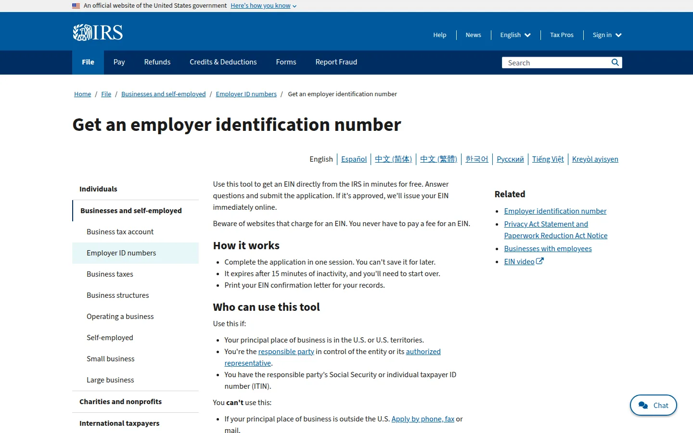This screenshot has height=433, width=693.
Task: Open the Chat button
Action: coord(653,405)
